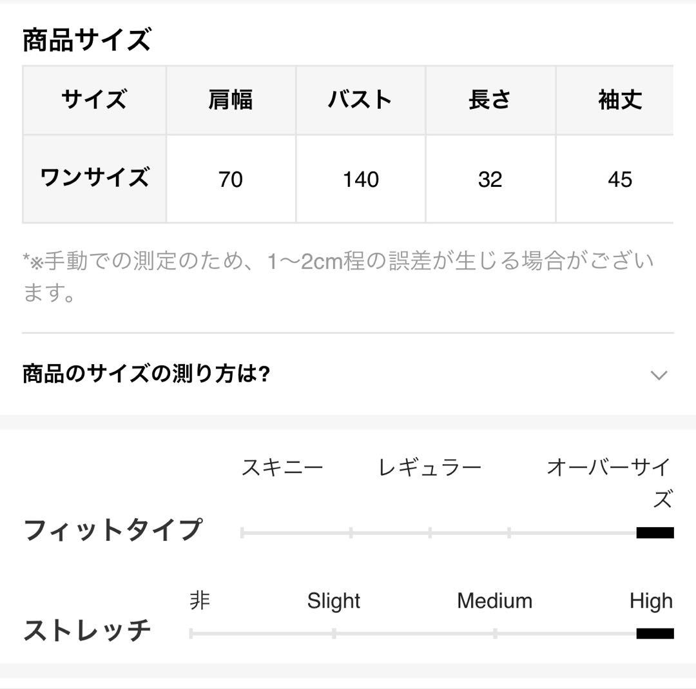The height and width of the screenshot is (689, 696).
Task: Select the サイズ column header
Action: tap(94, 100)
